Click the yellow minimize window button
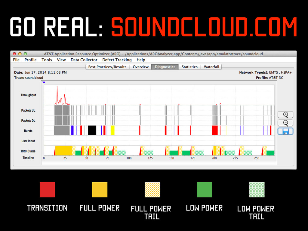308x231 pixels. coord(20,54)
